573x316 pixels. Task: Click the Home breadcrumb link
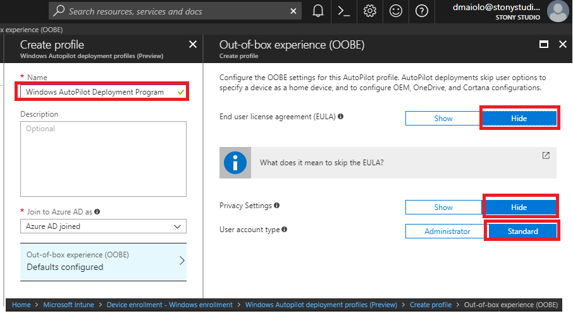(22, 305)
